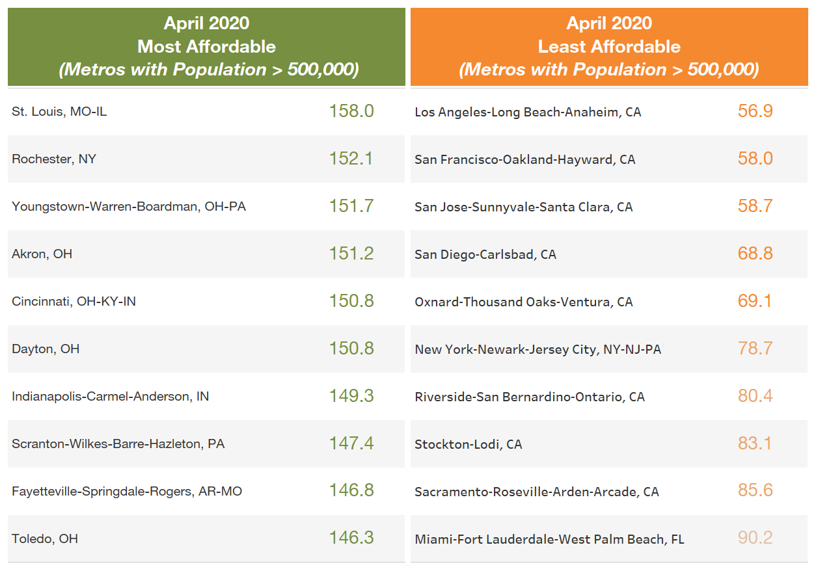Click Fayetteville-Springdale-Rogers, AR-MO label
Viewport: 816px width, 571px height.
click(x=127, y=492)
